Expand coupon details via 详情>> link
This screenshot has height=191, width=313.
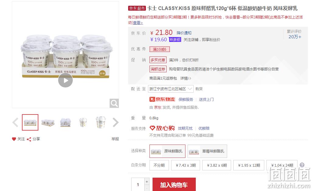[x=186, y=78]
